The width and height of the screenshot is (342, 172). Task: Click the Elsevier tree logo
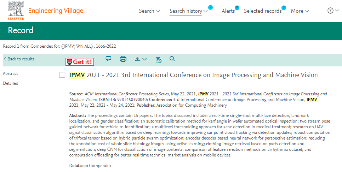16,11
